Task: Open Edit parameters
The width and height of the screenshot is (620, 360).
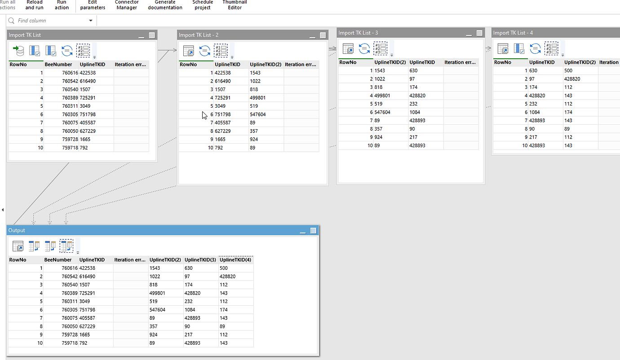Action: click(x=93, y=5)
